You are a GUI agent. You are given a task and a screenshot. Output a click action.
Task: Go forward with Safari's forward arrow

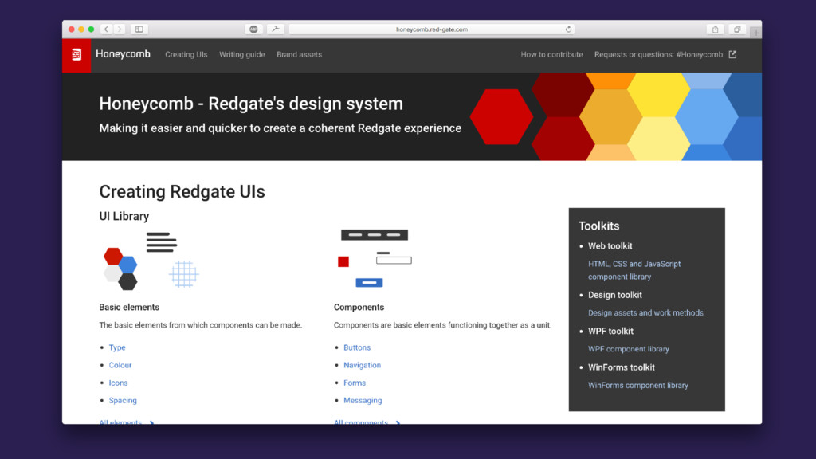(x=120, y=29)
